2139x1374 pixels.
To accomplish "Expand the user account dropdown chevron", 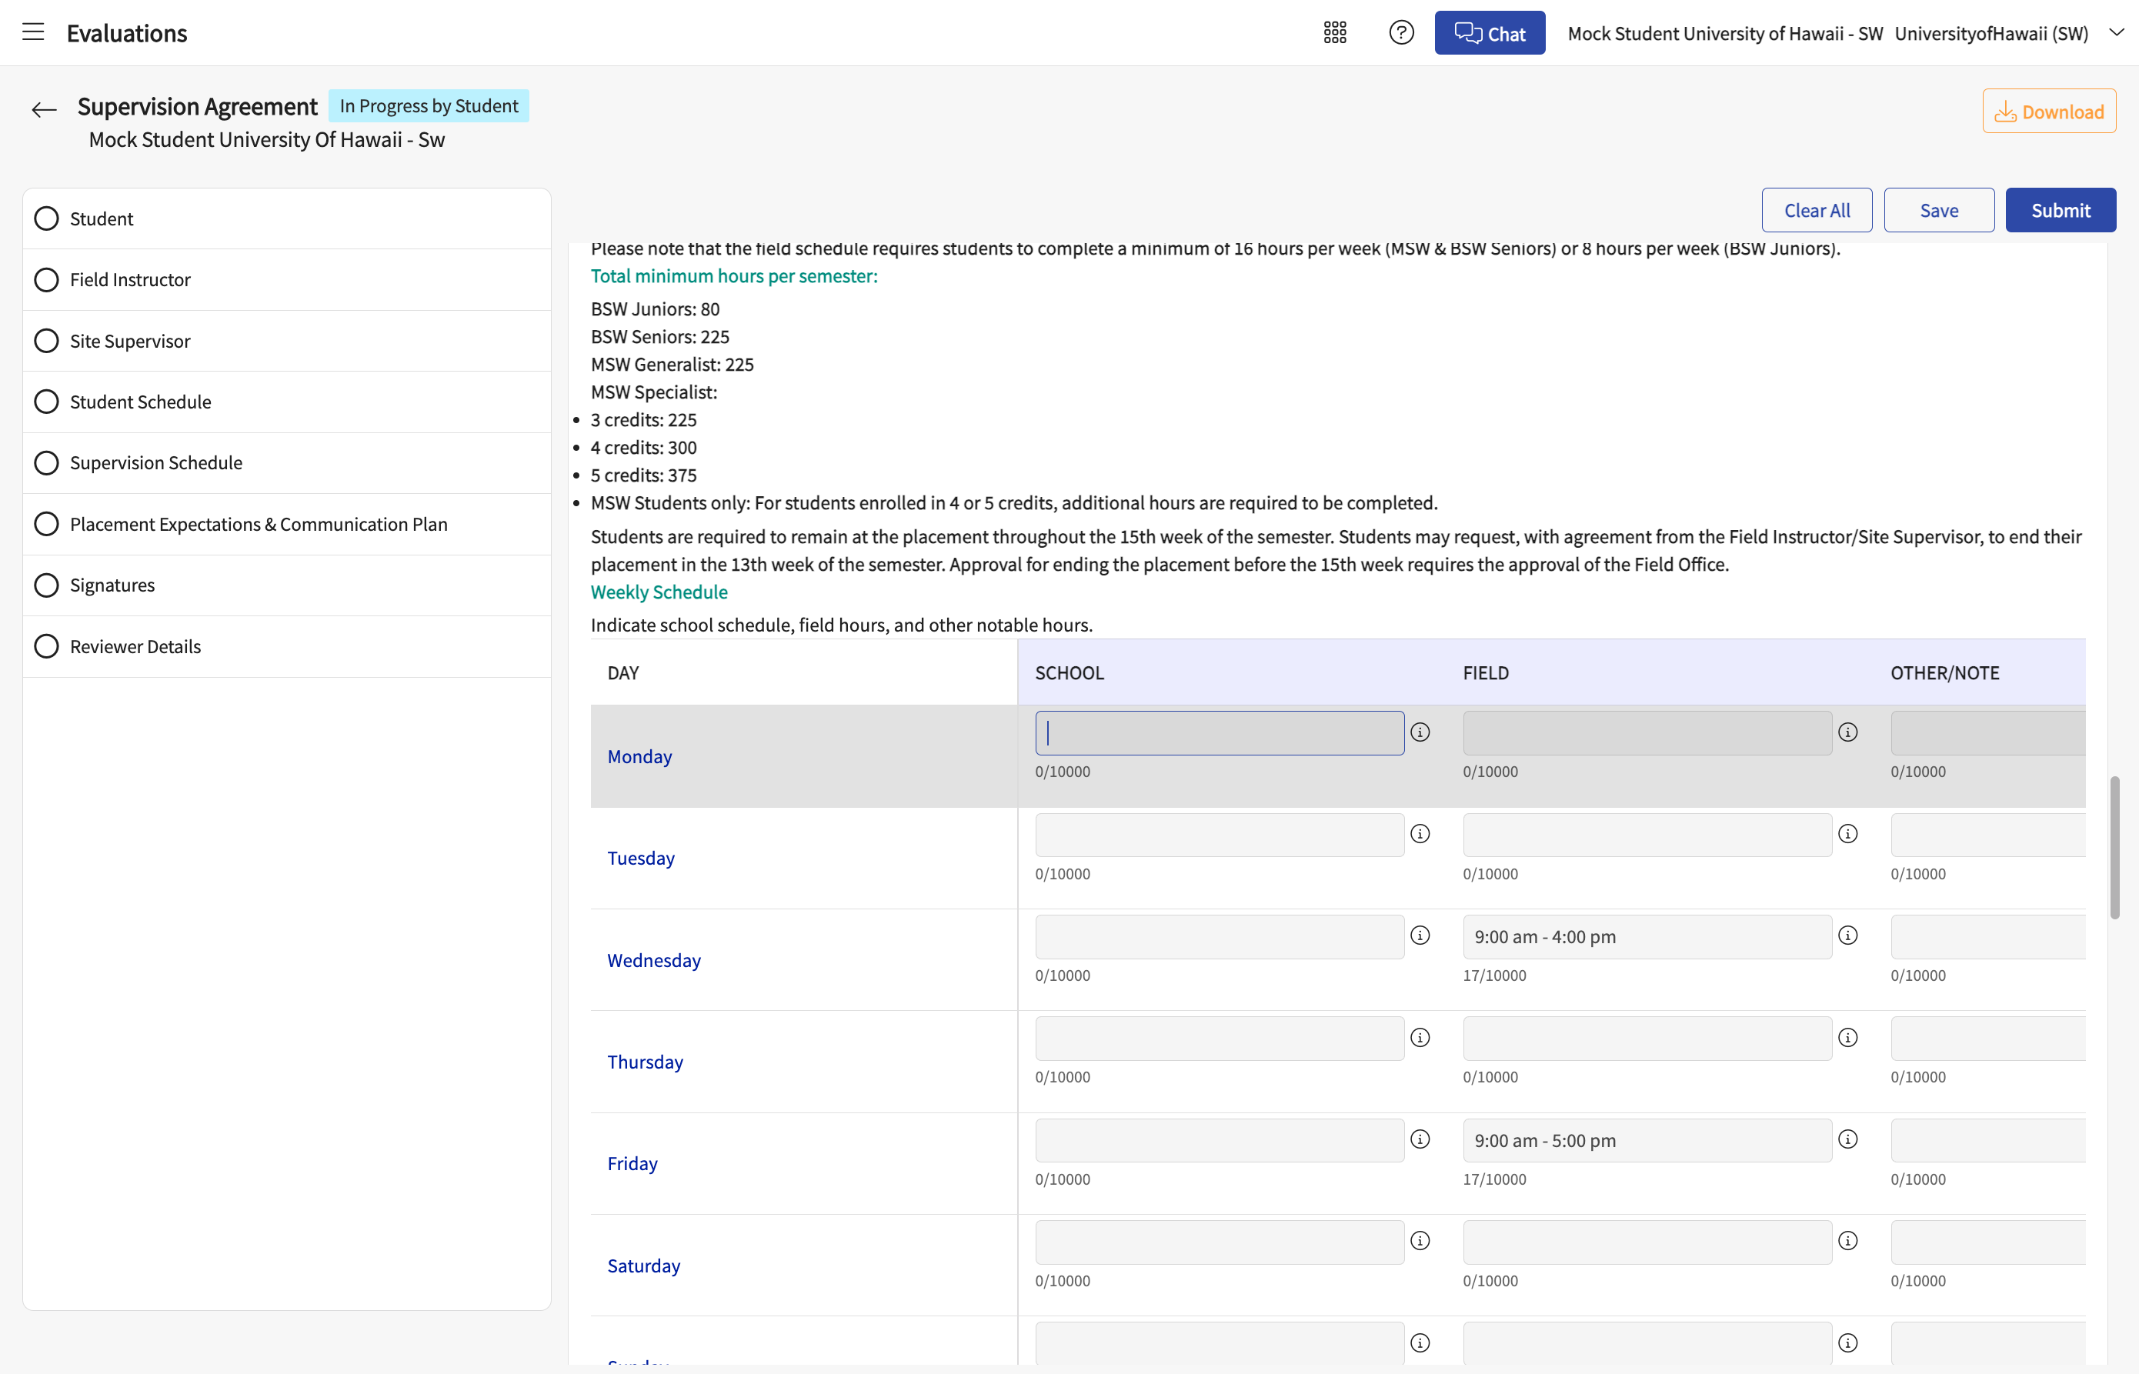I will pos(2116,32).
